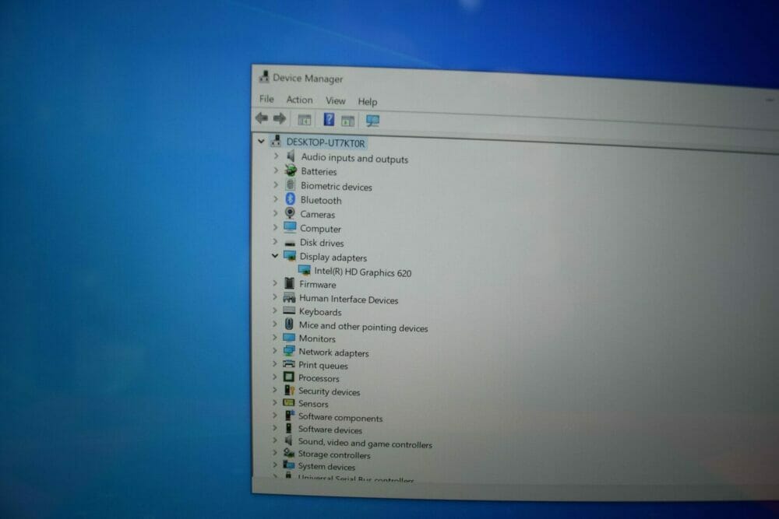
Task: Click the Biometric devices fingerprint icon
Action: pos(291,185)
